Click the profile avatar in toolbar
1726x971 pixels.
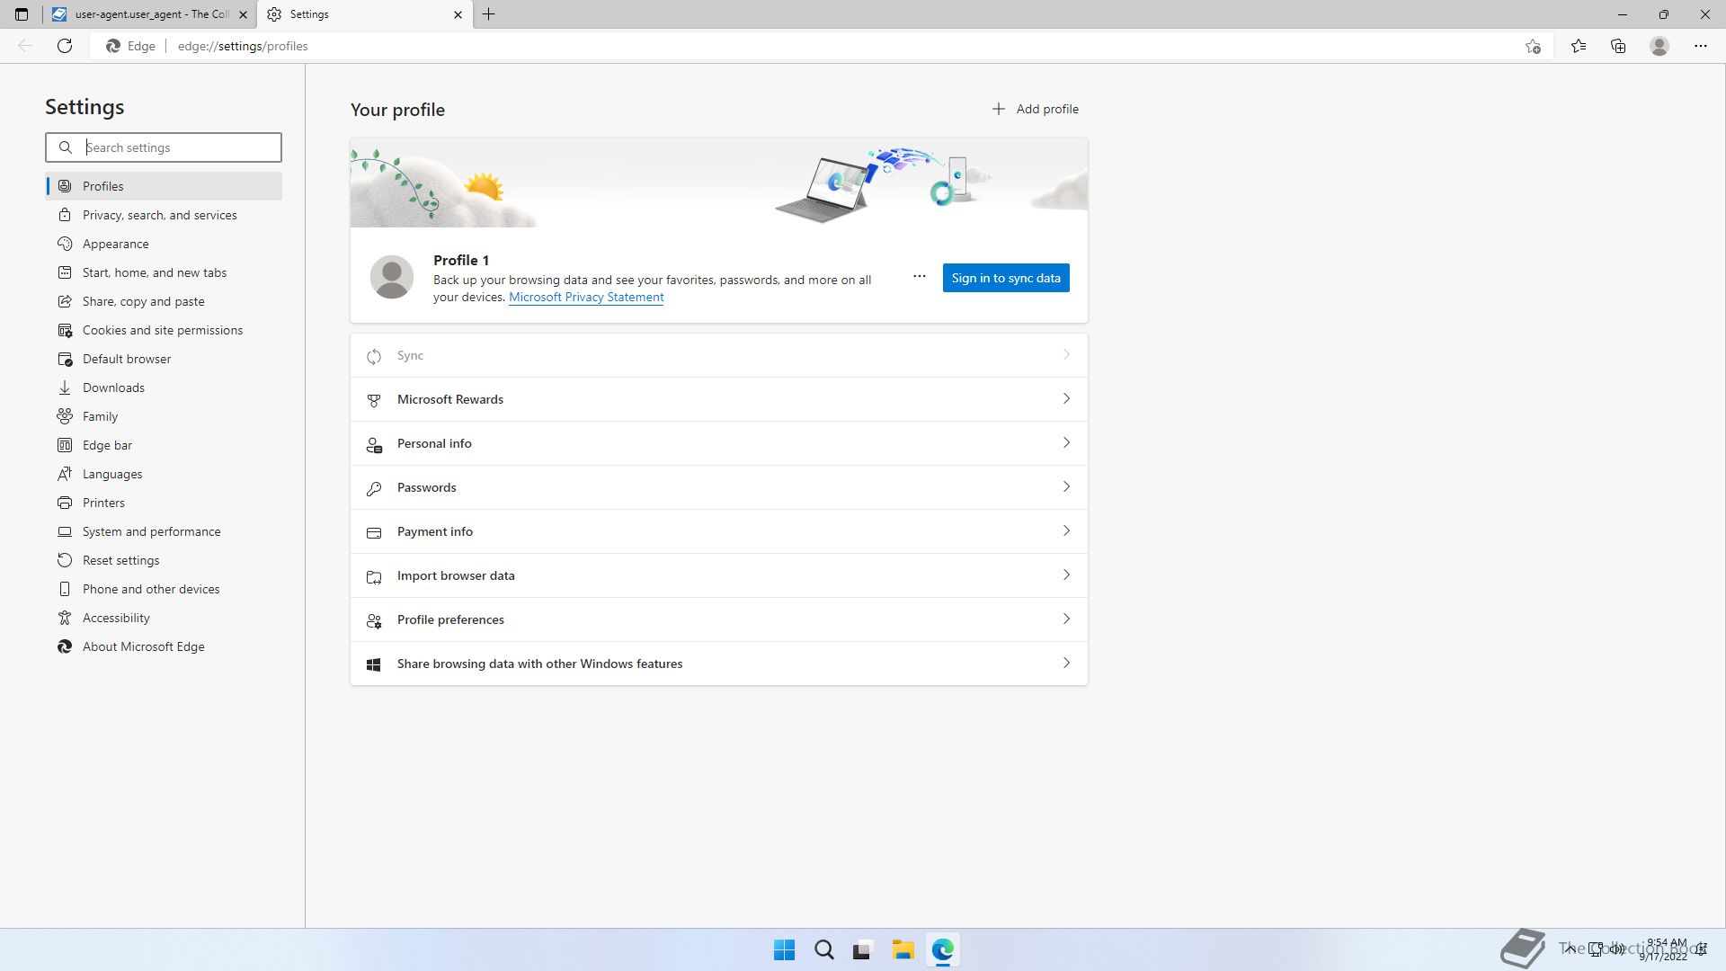[1659, 46]
